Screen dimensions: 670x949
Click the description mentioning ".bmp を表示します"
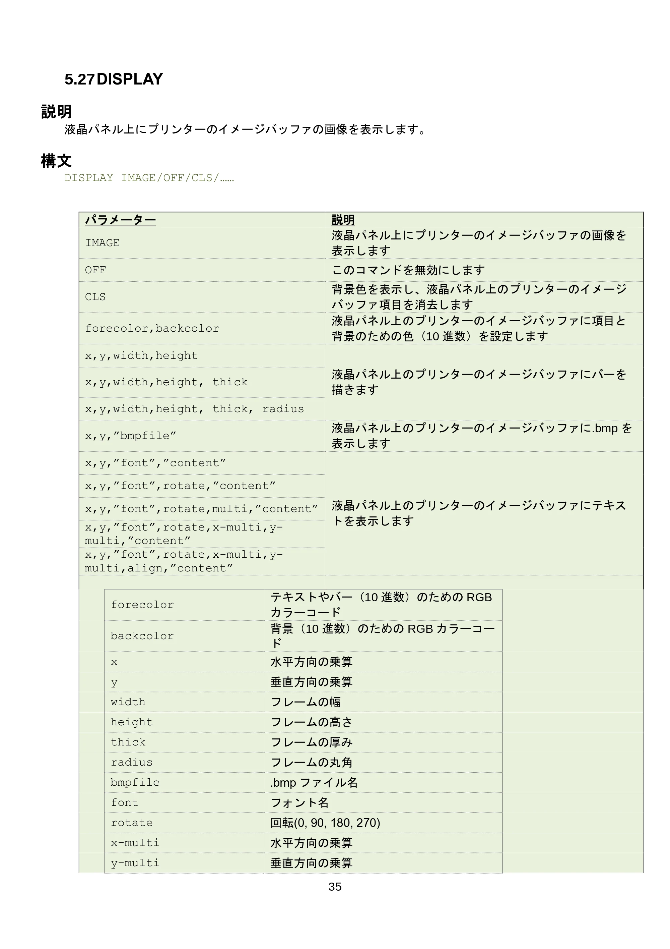[482, 436]
